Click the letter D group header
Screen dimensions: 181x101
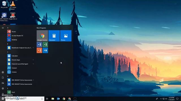8,76
